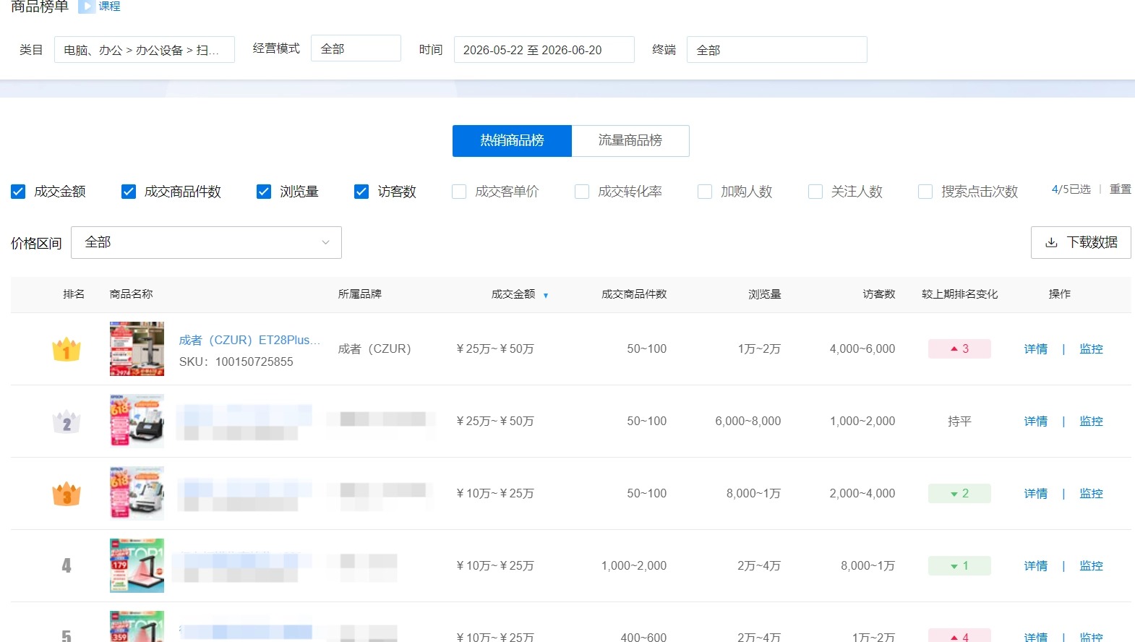Open the rank 2 product thumbnail
The image size is (1135, 642).
pos(137,421)
